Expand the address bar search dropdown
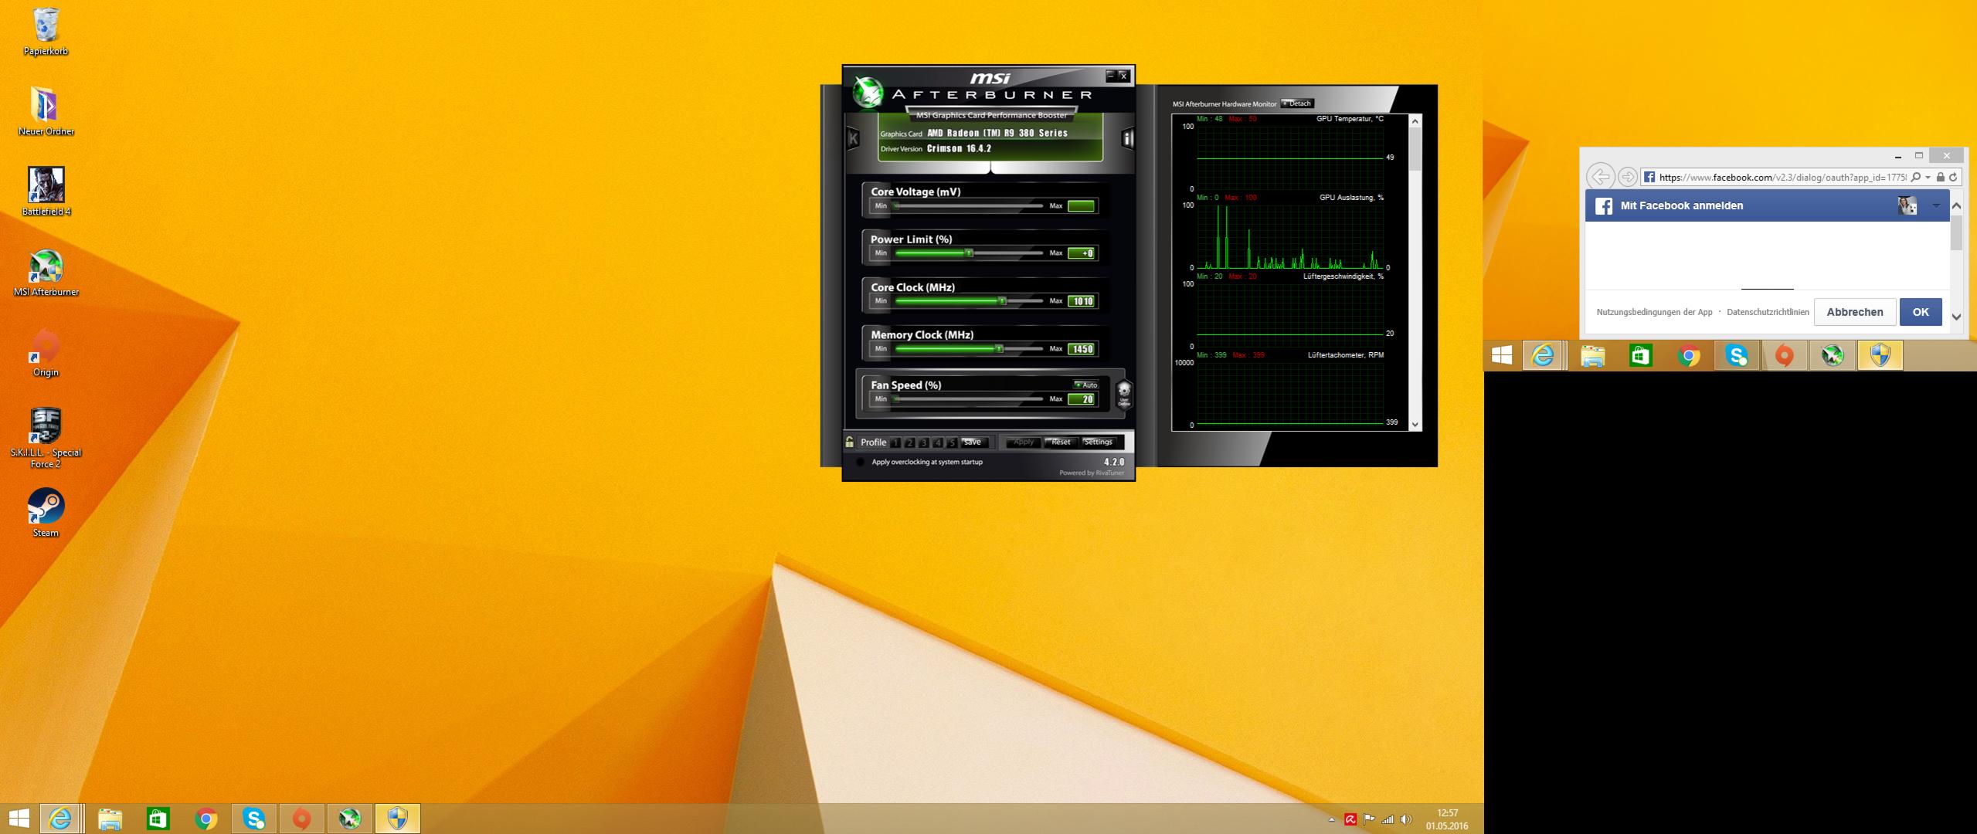This screenshot has height=834, width=1977. click(1928, 178)
